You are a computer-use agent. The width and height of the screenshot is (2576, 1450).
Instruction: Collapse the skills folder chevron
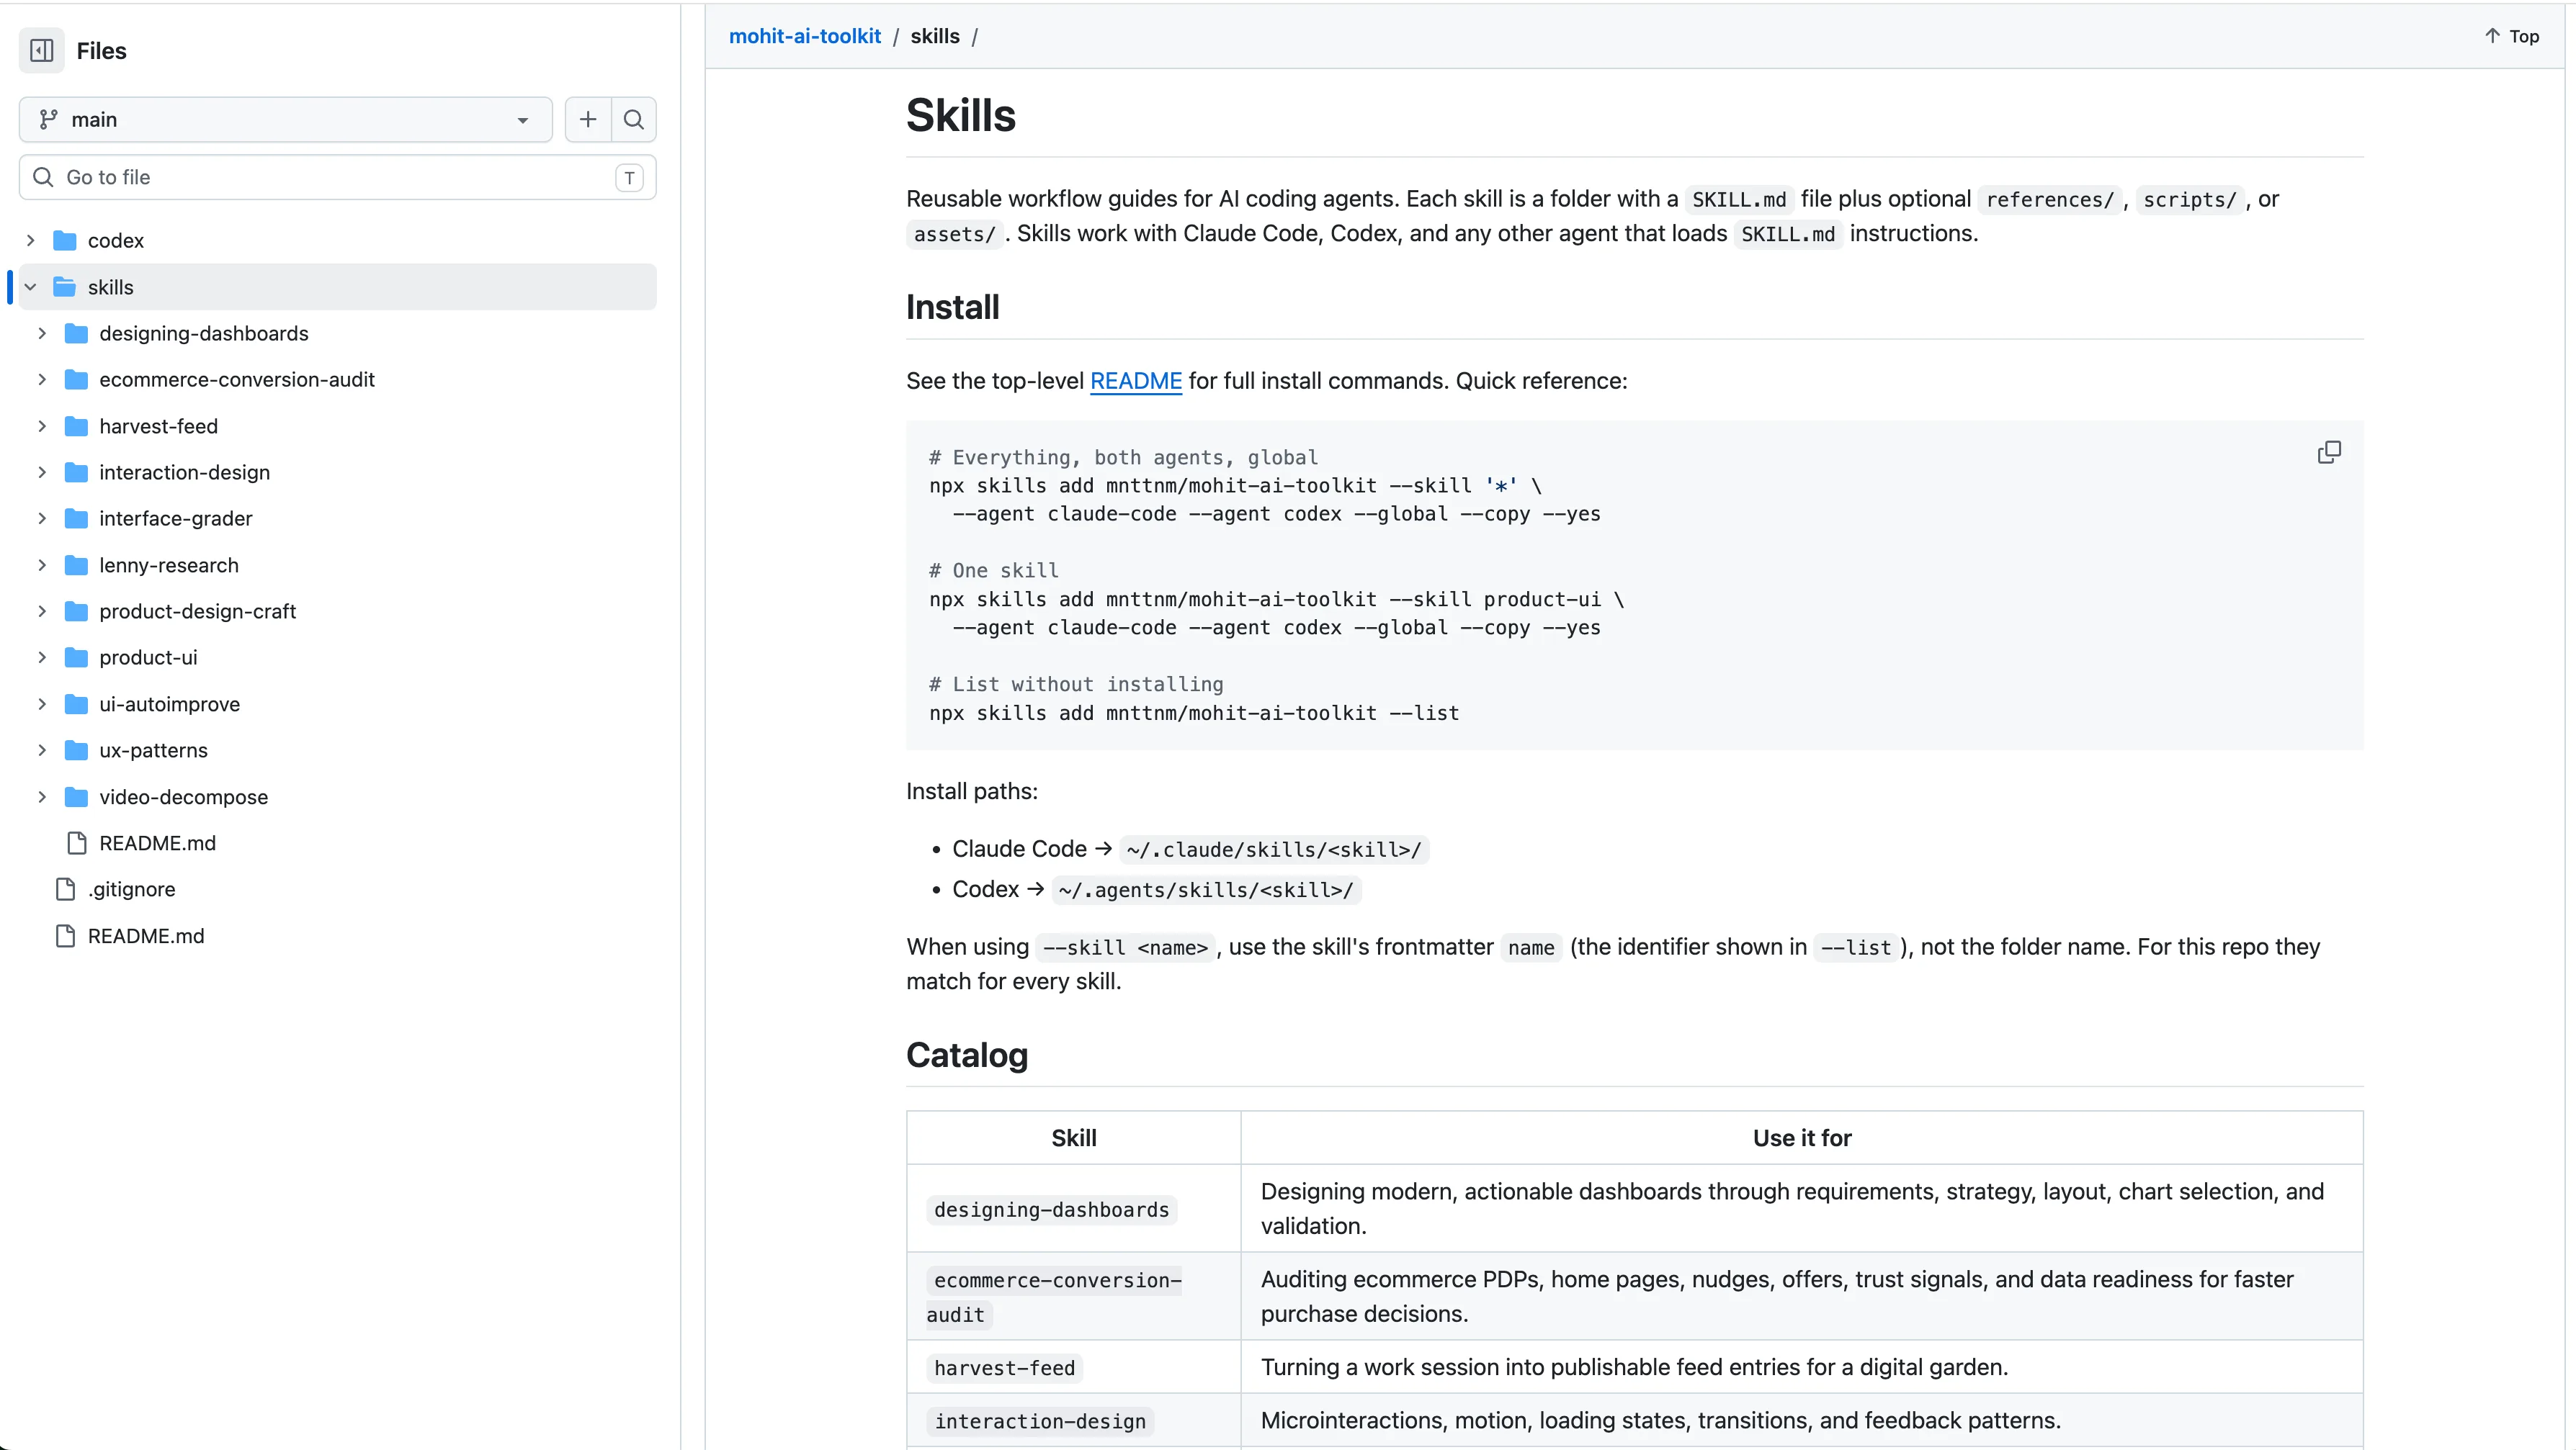pyautogui.click(x=30, y=287)
